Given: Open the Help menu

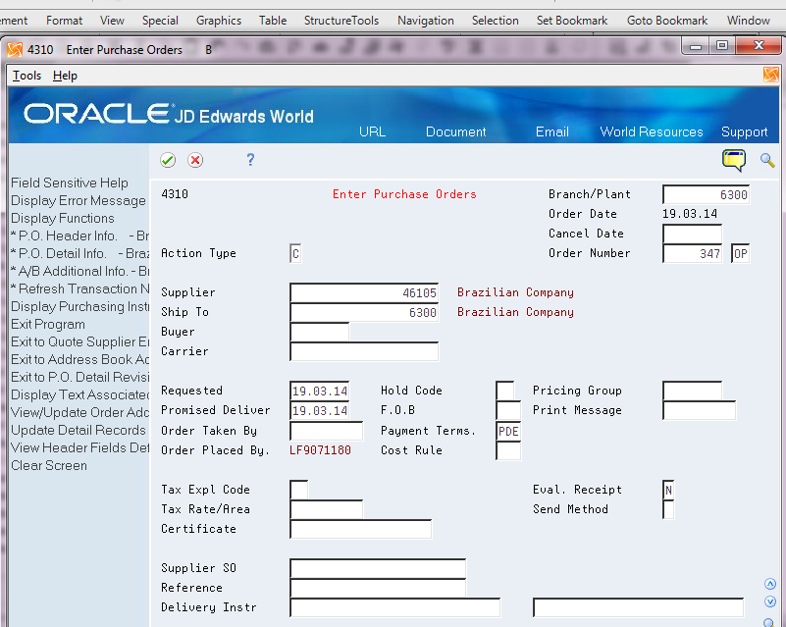Looking at the screenshot, I should (65, 76).
